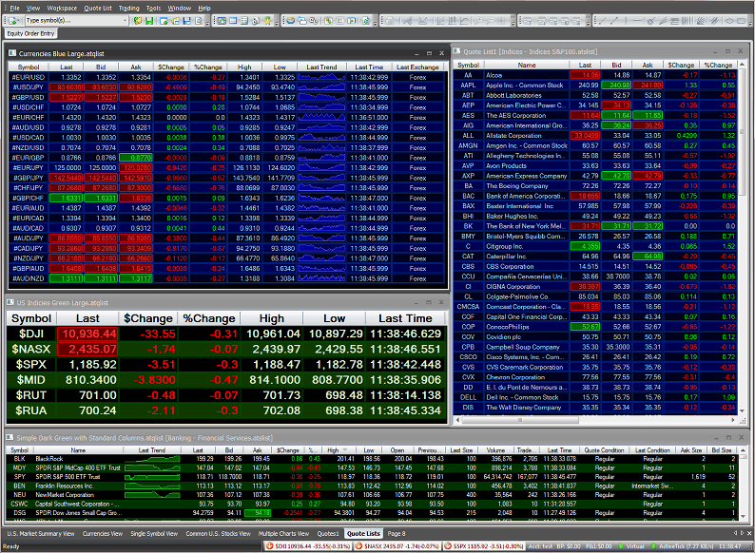Image resolution: width=755 pixels, height=553 pixels.
Task: Click the green save icon in toolbar
Action: 149,21
